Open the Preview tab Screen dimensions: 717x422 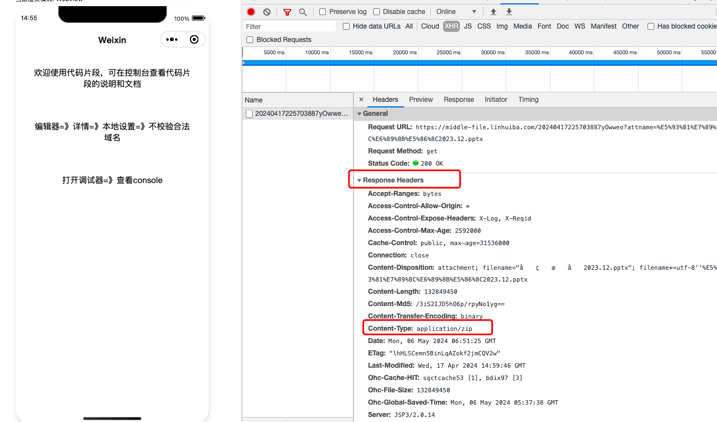click(421, 100)
